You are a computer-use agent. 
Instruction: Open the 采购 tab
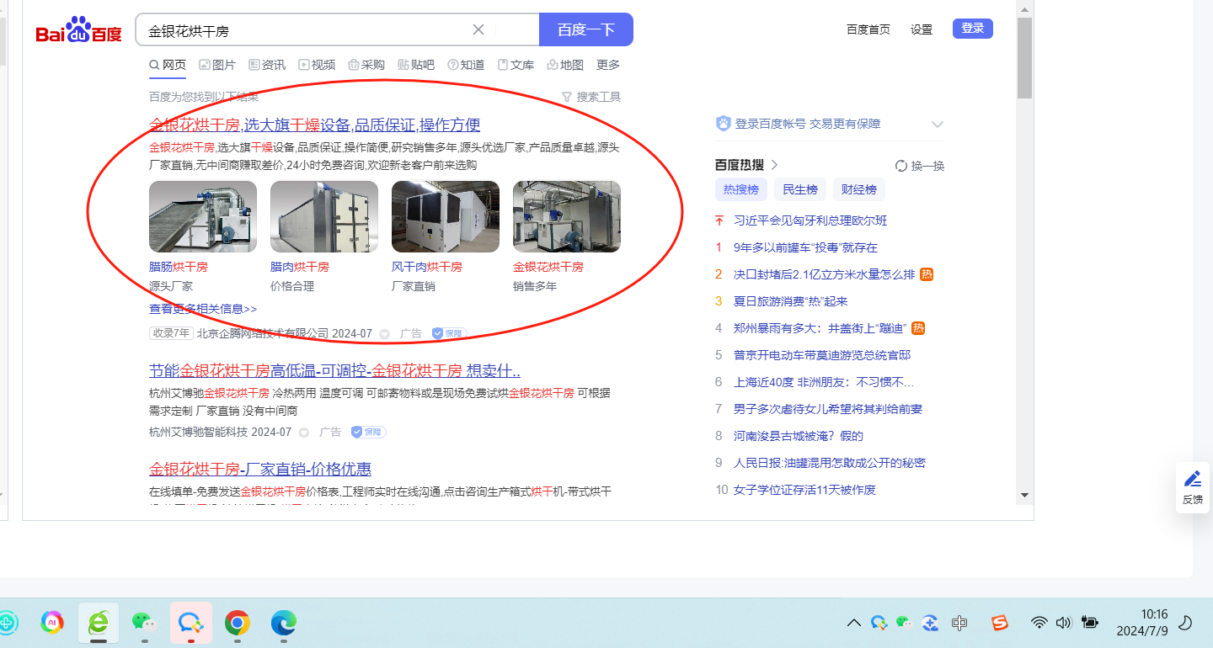366,65
